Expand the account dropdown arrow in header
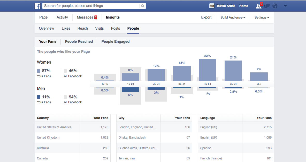This screenshot has width=306, height=162. [285, 6]
